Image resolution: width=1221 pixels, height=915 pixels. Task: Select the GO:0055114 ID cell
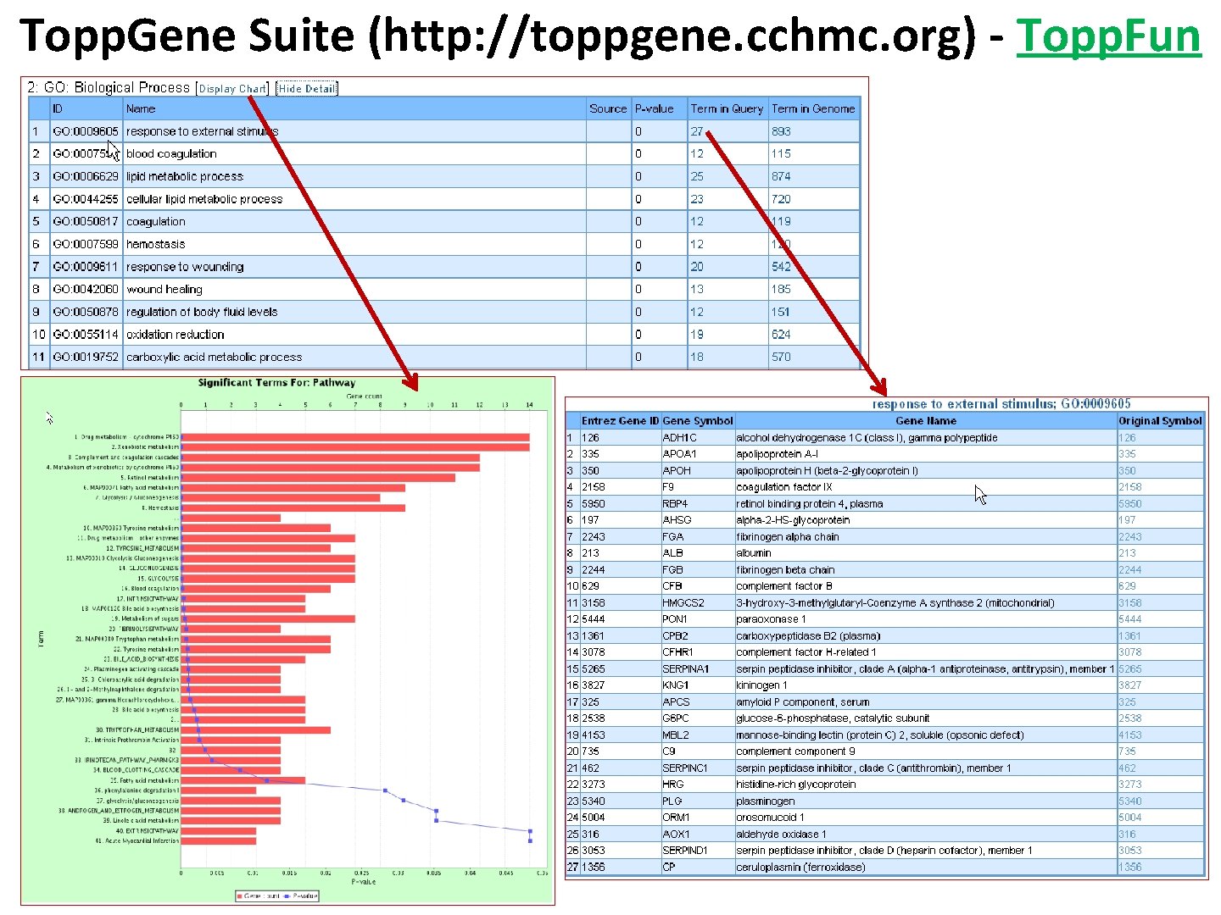click(x=86, y=335)
